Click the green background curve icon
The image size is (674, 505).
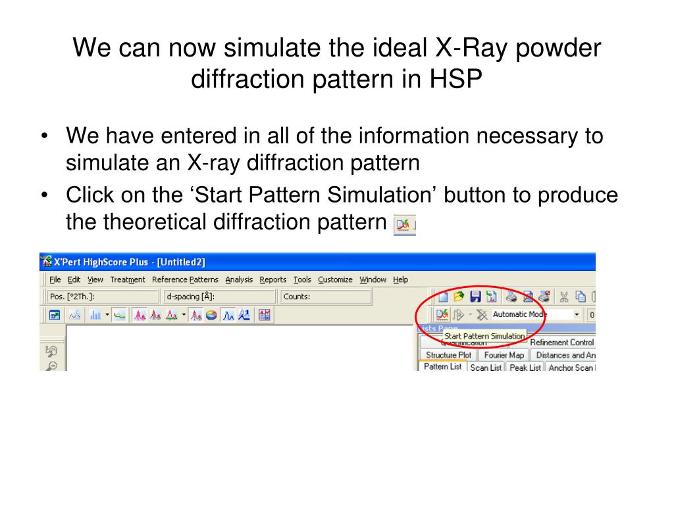tap(120, 315)
